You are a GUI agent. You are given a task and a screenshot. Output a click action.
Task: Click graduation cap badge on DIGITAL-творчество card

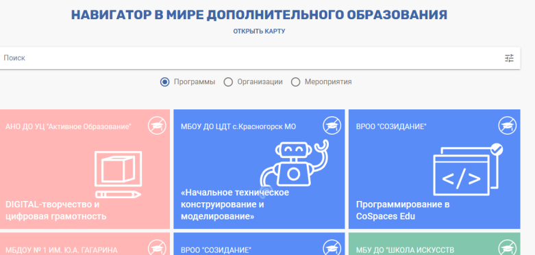(x=157, y=126)
